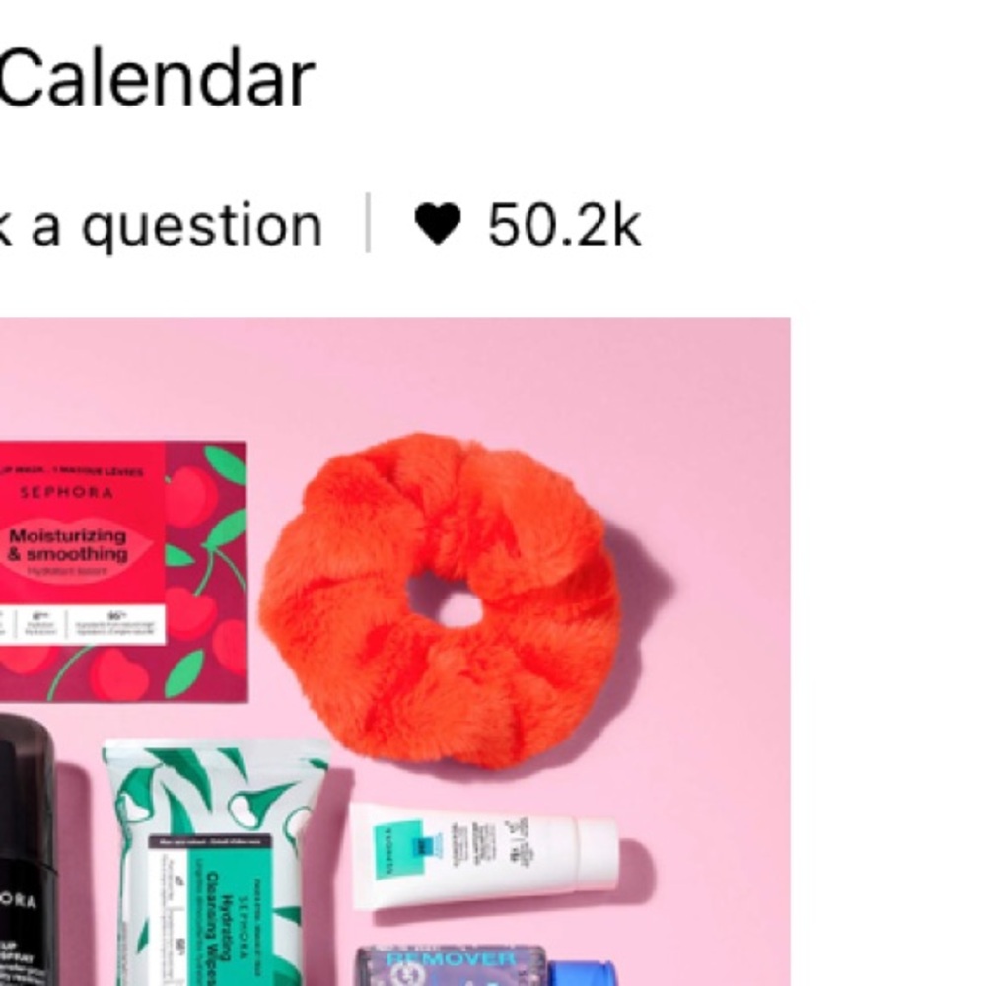This screenshot has height=986, width=986.
Task: Click the white cap of the tube
Action: 597,857
